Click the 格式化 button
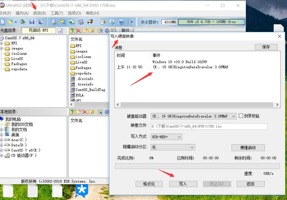287x200 pixels. 149,184
